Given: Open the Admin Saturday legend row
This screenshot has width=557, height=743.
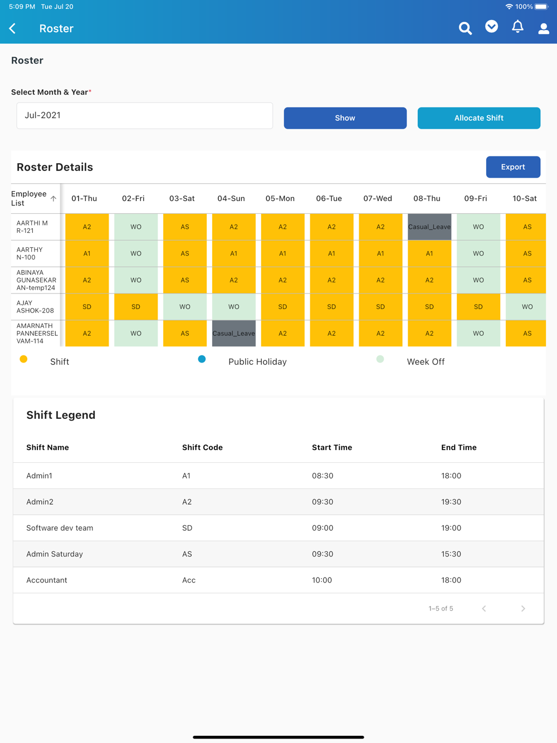Looking at the screenshot, I should click(278, 554).
